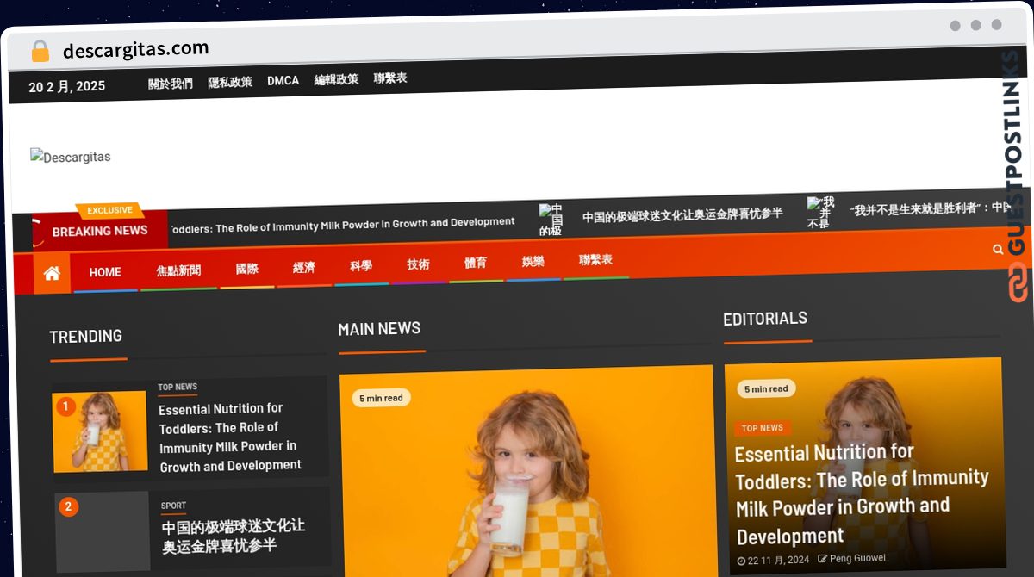
Task: Open the DMCA link
Action: (283, 81)
